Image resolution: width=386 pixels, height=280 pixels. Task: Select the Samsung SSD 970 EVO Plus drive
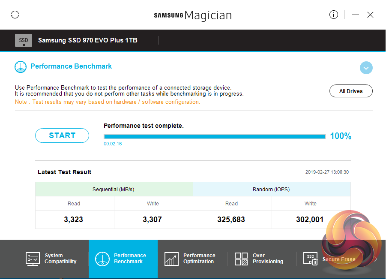(87, 40)
